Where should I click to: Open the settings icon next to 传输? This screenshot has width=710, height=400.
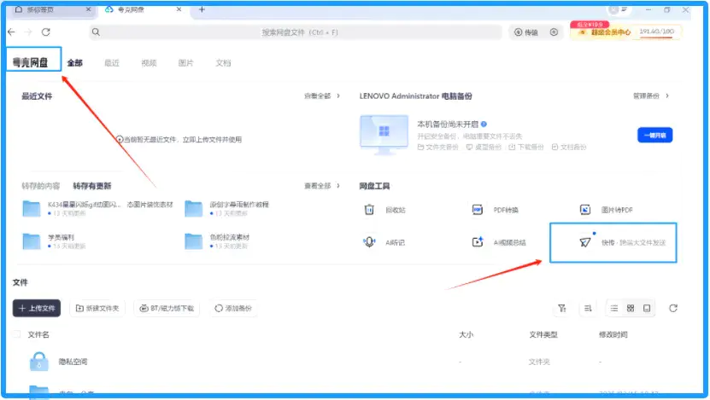pyautogui.click(x=554, y=32)
